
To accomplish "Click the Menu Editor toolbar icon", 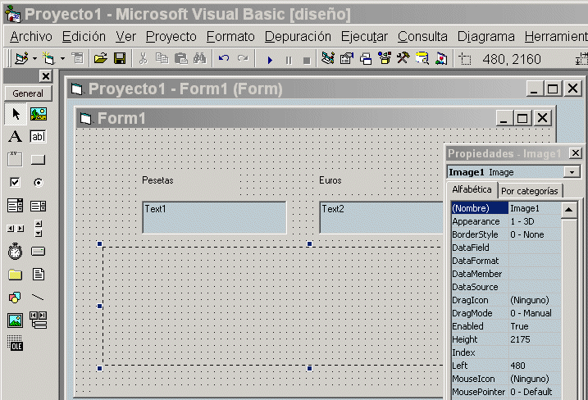I will [x=78, y=58].
